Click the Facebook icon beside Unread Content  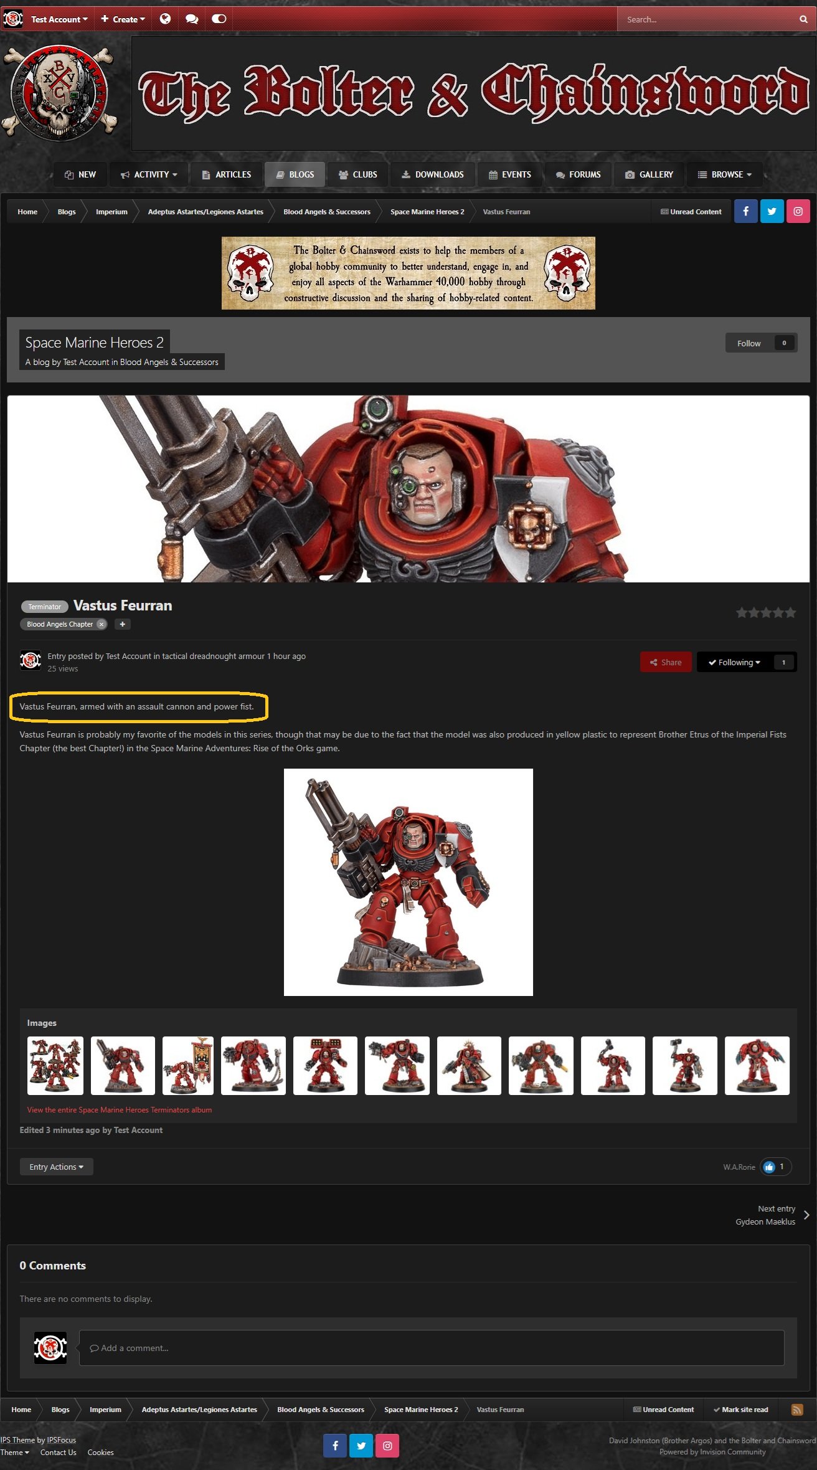coord(745,211)
